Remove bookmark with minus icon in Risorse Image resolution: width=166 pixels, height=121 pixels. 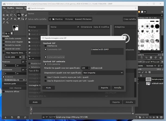(33, 58)
